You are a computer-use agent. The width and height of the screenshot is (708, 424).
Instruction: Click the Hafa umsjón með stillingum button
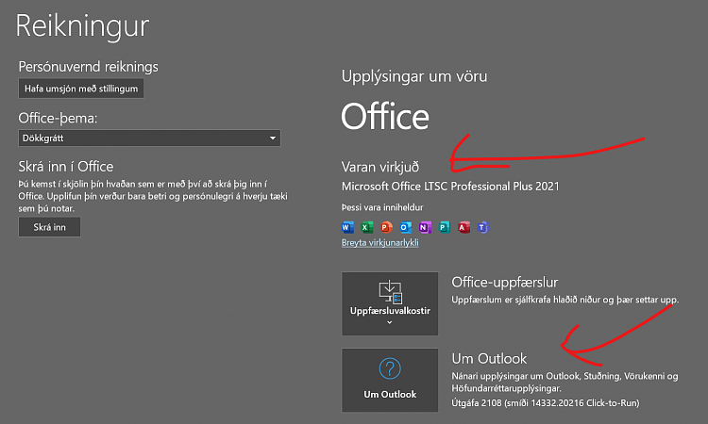click(x=81, y=89)
